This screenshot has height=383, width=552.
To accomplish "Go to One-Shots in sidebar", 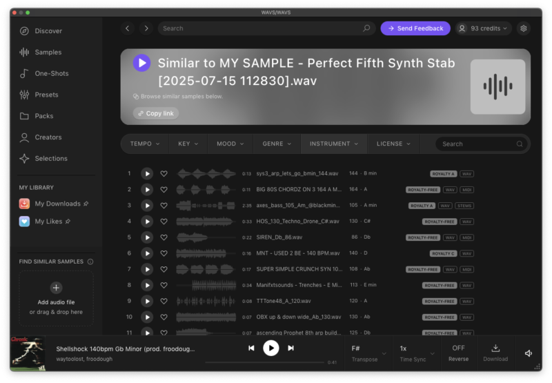I will coord(52,73).
